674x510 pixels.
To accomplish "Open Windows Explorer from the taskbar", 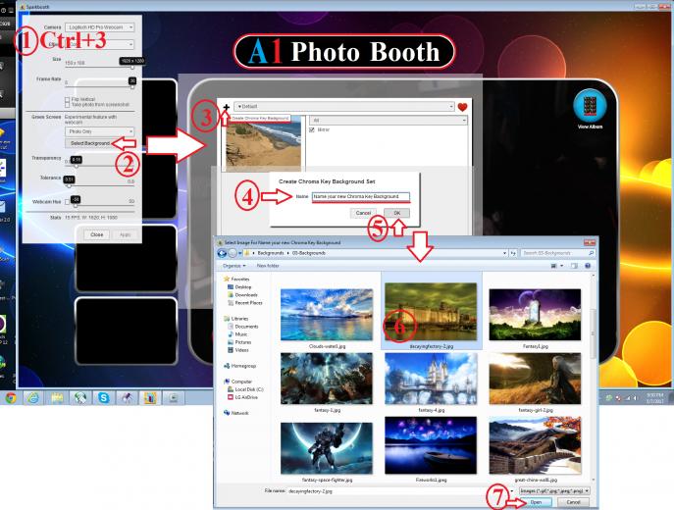I will coord(57,398).
